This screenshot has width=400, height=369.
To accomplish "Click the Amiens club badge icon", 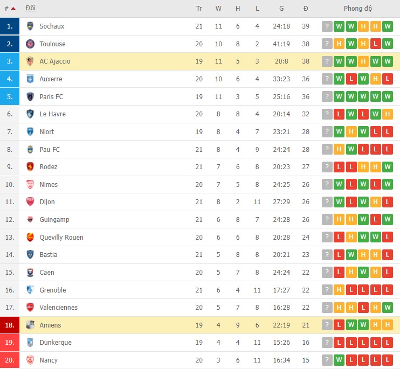I will (x=30, y=325).
